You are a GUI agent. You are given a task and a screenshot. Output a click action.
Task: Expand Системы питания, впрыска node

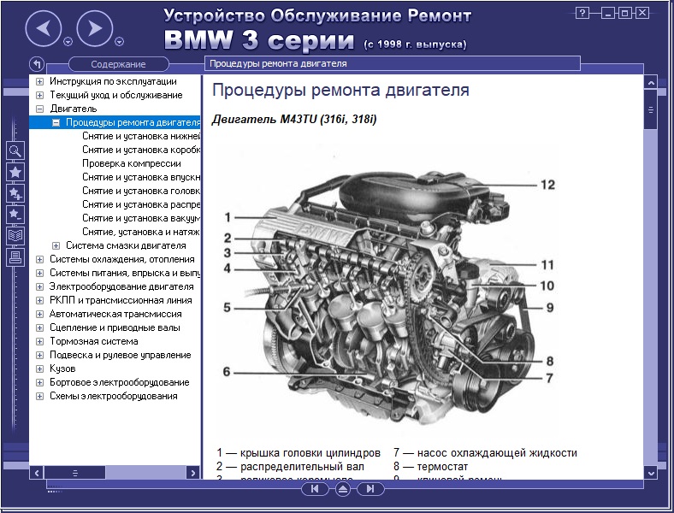(39, 273)
